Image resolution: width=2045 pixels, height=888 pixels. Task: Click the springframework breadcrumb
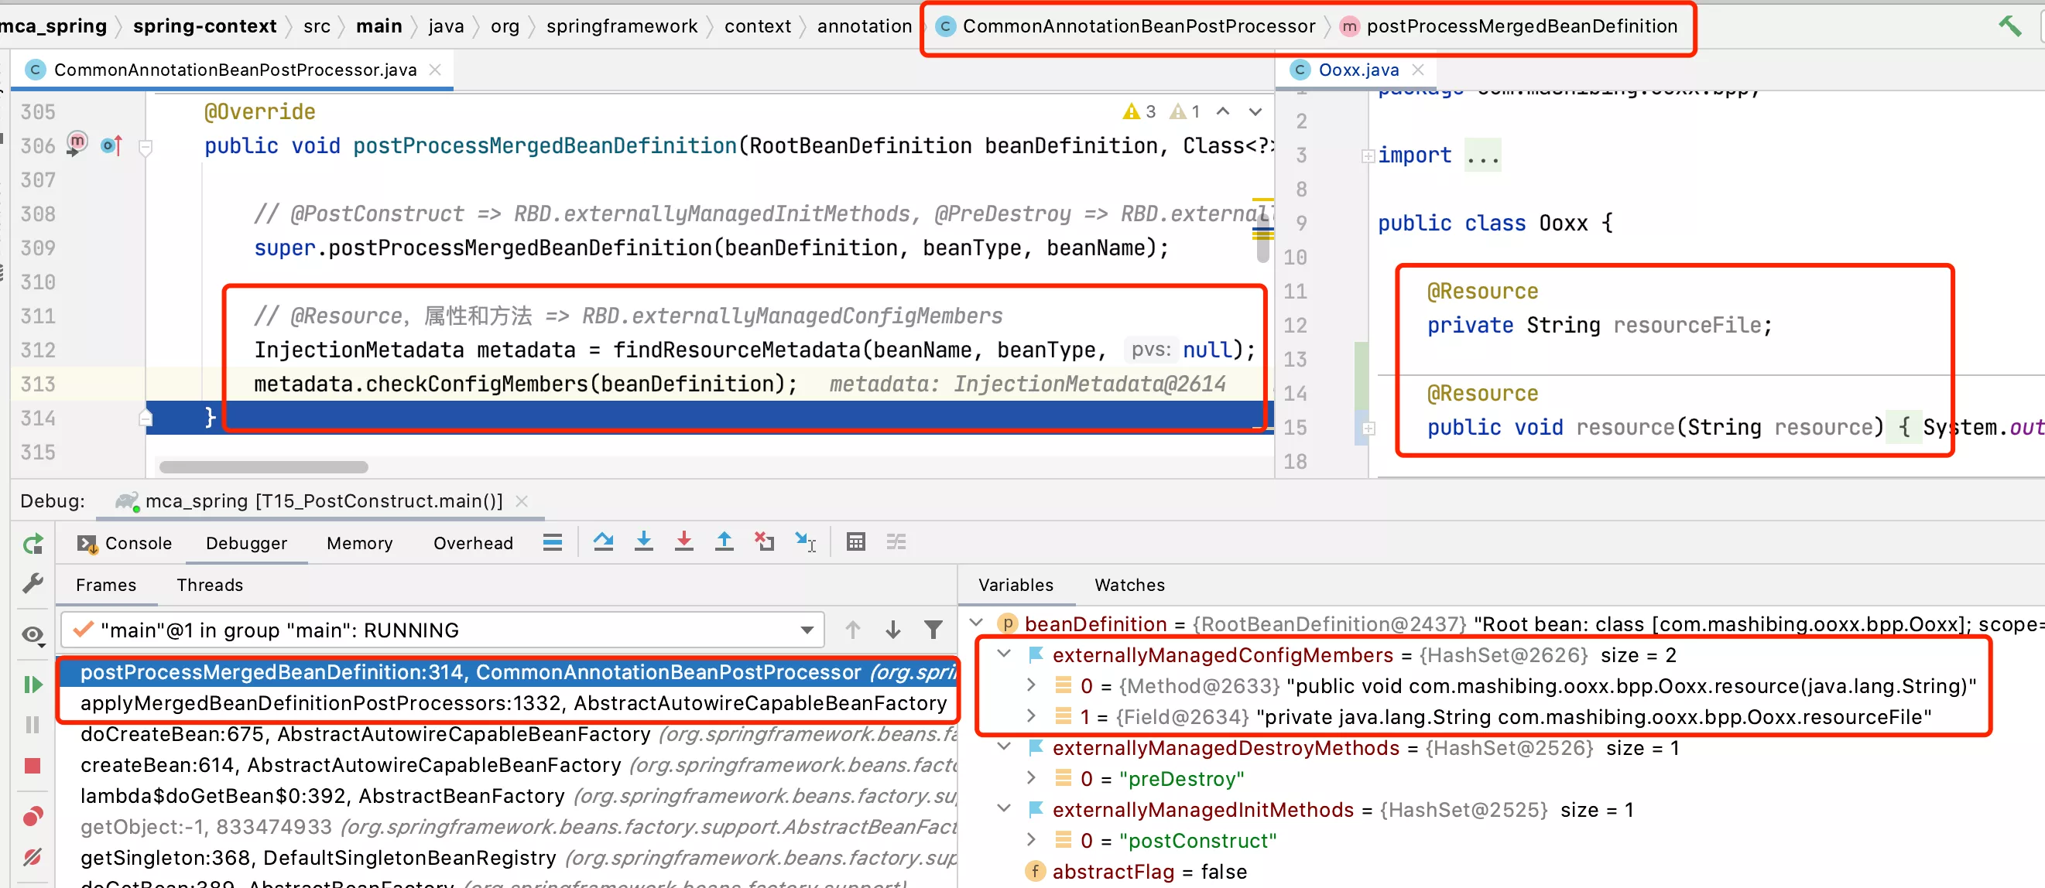pyautogui.click(x=622, y=26)
